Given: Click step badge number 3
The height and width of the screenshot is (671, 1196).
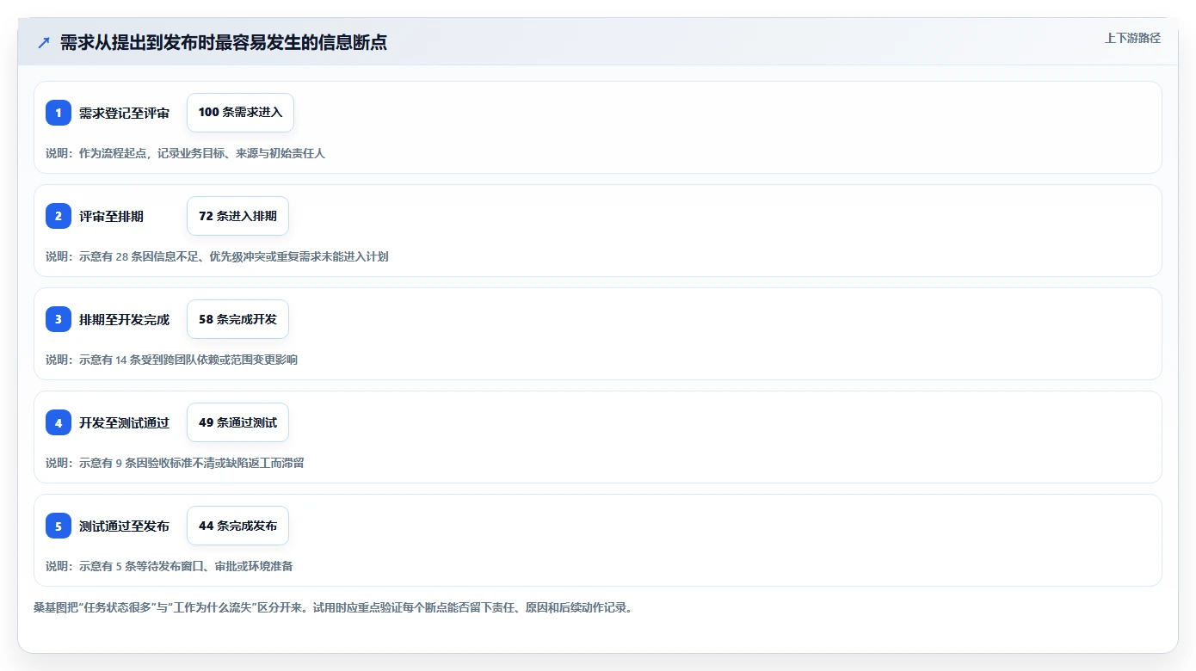Looking at the screenshot, I should 59,319.
